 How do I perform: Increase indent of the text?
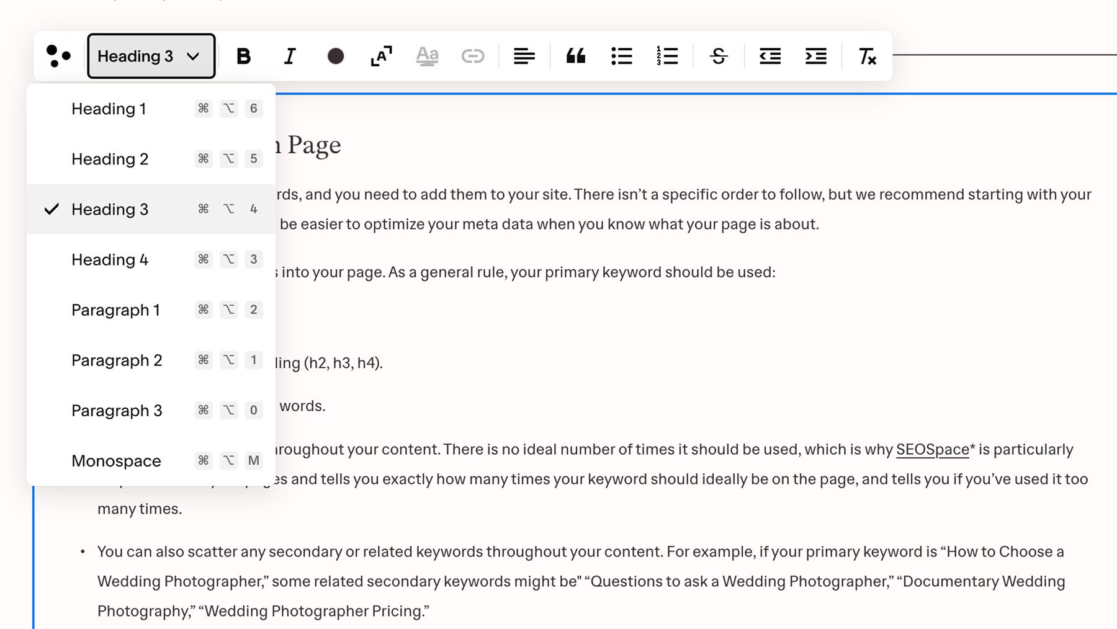click(x=815, y=56)
